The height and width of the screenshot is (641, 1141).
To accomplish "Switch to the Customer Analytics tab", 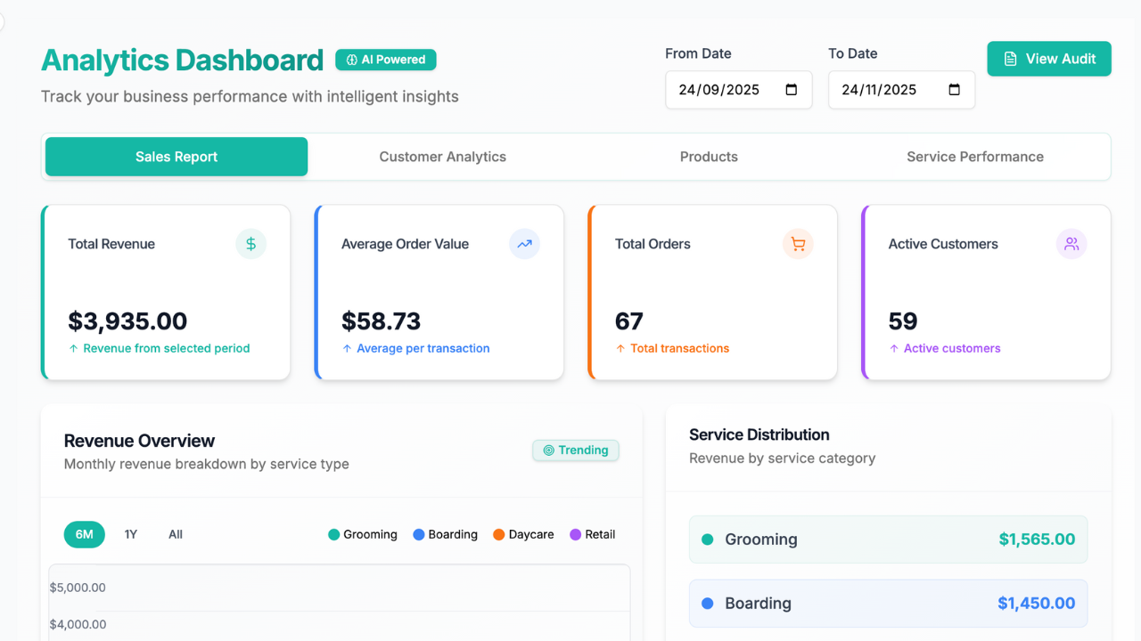I will (442, 157).
